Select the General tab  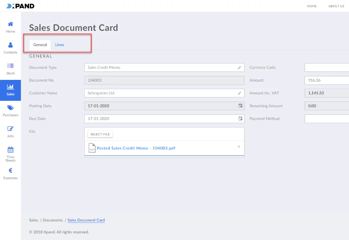click(x=40, y=45)
